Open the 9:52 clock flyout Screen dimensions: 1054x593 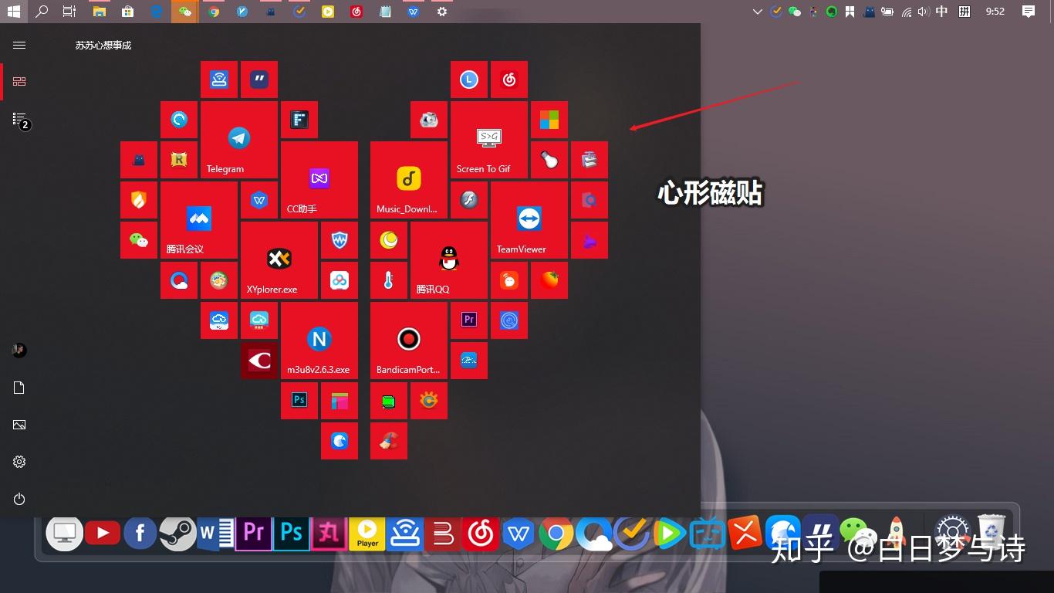(995, 12)
